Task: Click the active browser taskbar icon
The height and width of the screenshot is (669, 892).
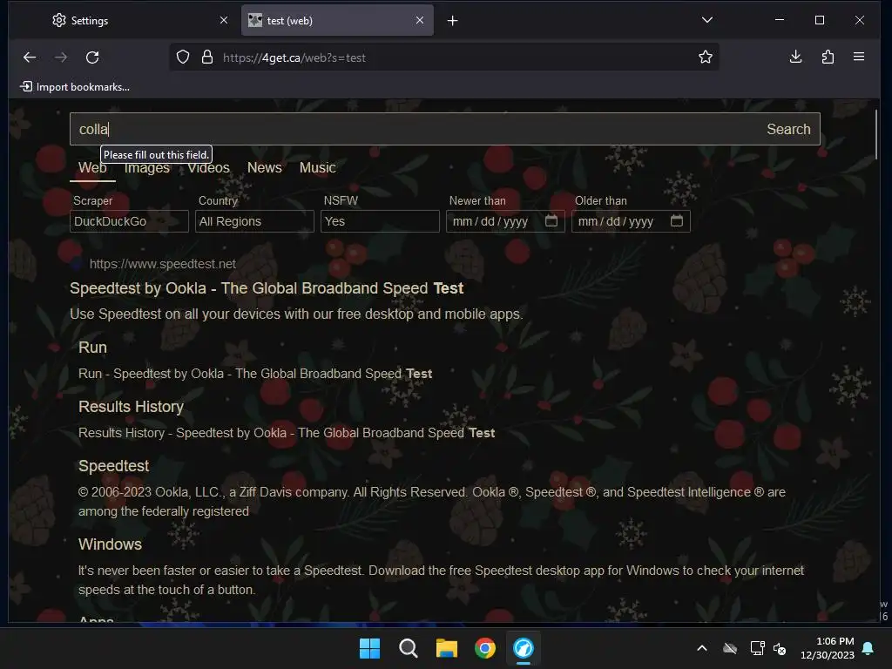Action: [524, 648]
